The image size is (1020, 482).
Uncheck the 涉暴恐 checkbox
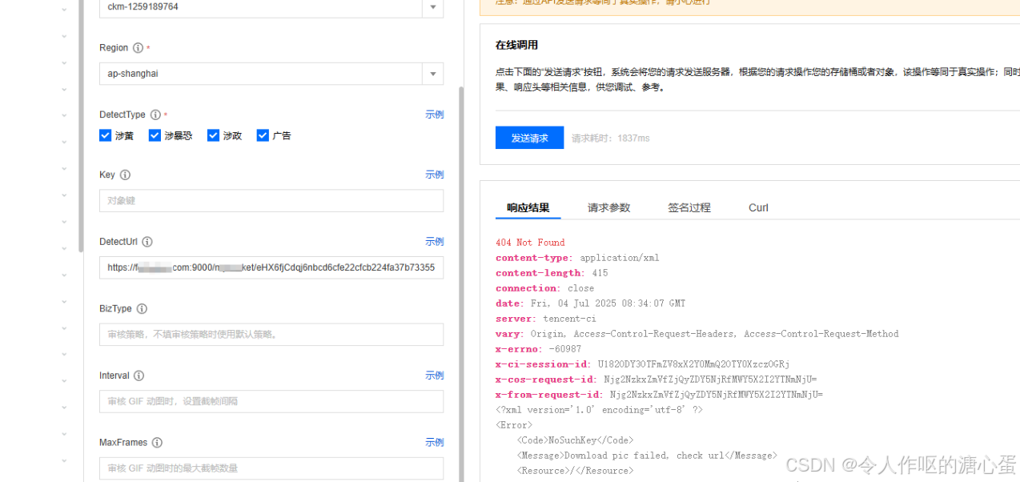155,135
